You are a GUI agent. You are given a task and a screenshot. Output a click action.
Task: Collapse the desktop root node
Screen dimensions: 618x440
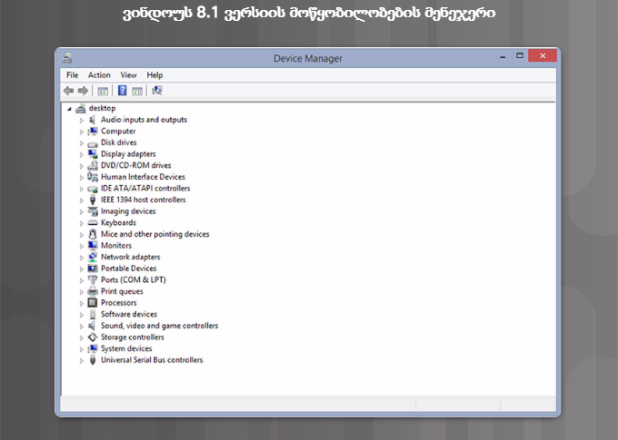coord(69,108)
